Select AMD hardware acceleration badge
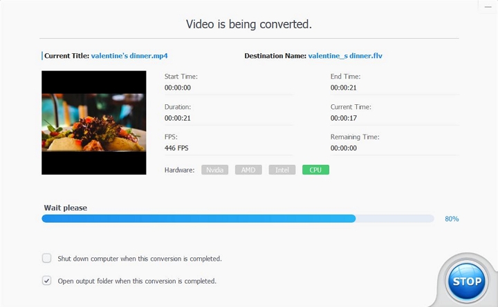Viewport: 498px width, 307px height. tap(248, 170)
